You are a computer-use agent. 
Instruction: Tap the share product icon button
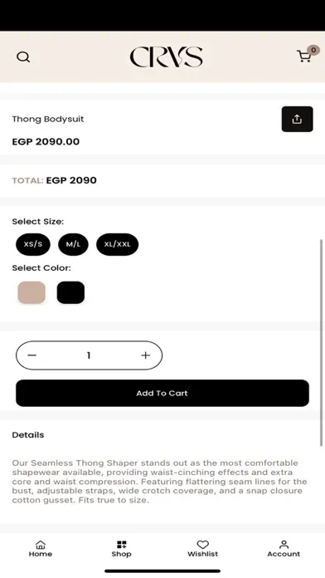(x=297, y=119)
